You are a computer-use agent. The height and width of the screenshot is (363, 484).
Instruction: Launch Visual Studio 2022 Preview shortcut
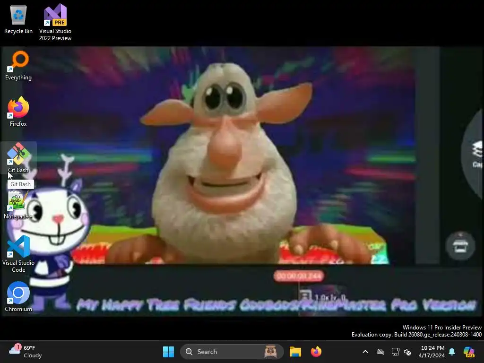55,22
